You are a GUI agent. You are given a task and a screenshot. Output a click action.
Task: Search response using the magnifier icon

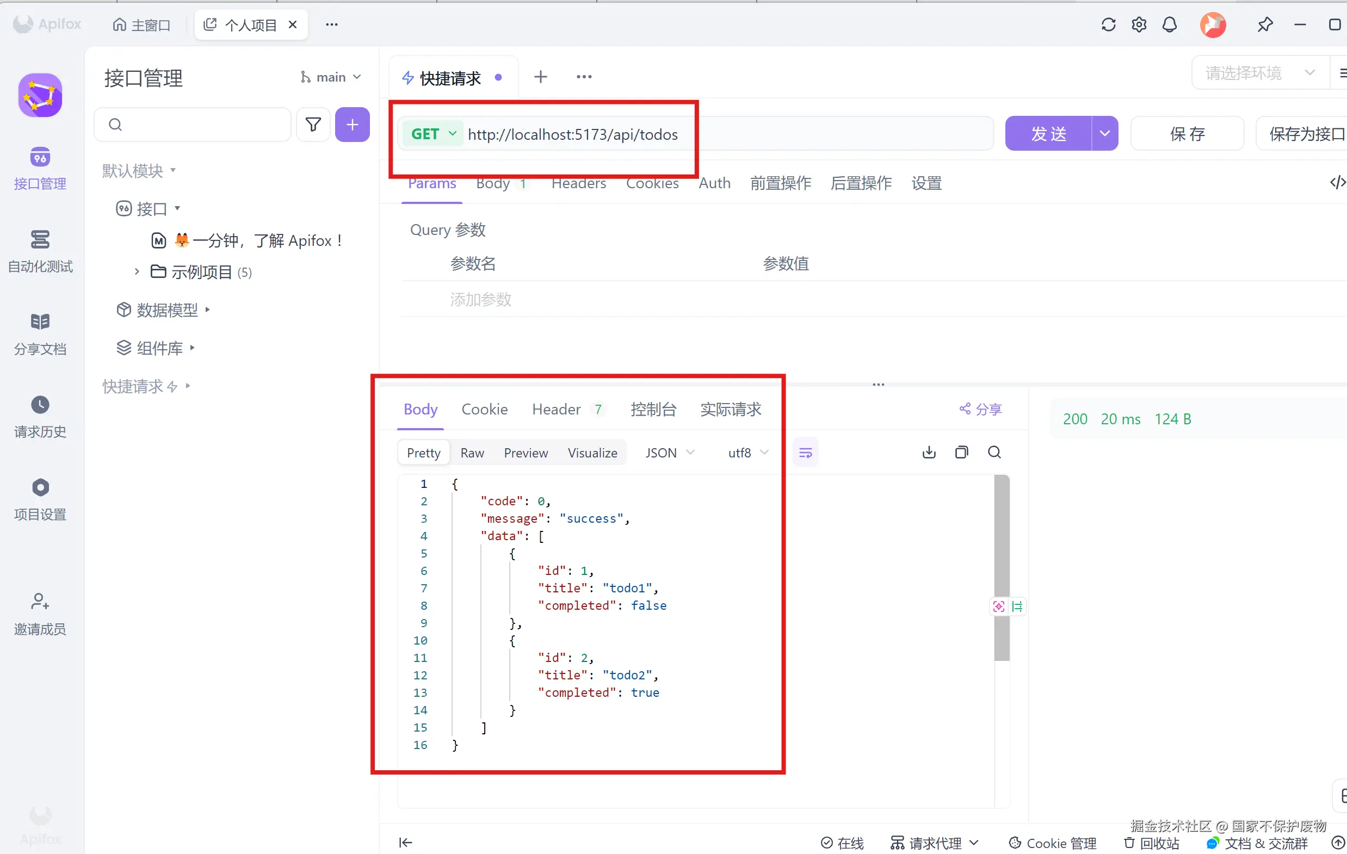coord(994,452)
